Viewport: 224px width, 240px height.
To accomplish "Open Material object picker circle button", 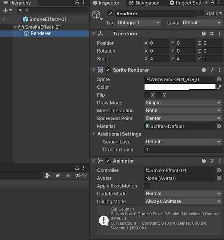I will coord(219,126).
